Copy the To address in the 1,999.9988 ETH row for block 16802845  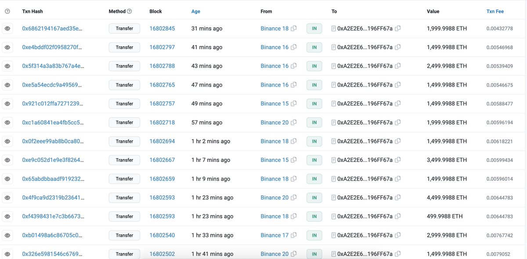pyautogui.click(x=398, y=29)
